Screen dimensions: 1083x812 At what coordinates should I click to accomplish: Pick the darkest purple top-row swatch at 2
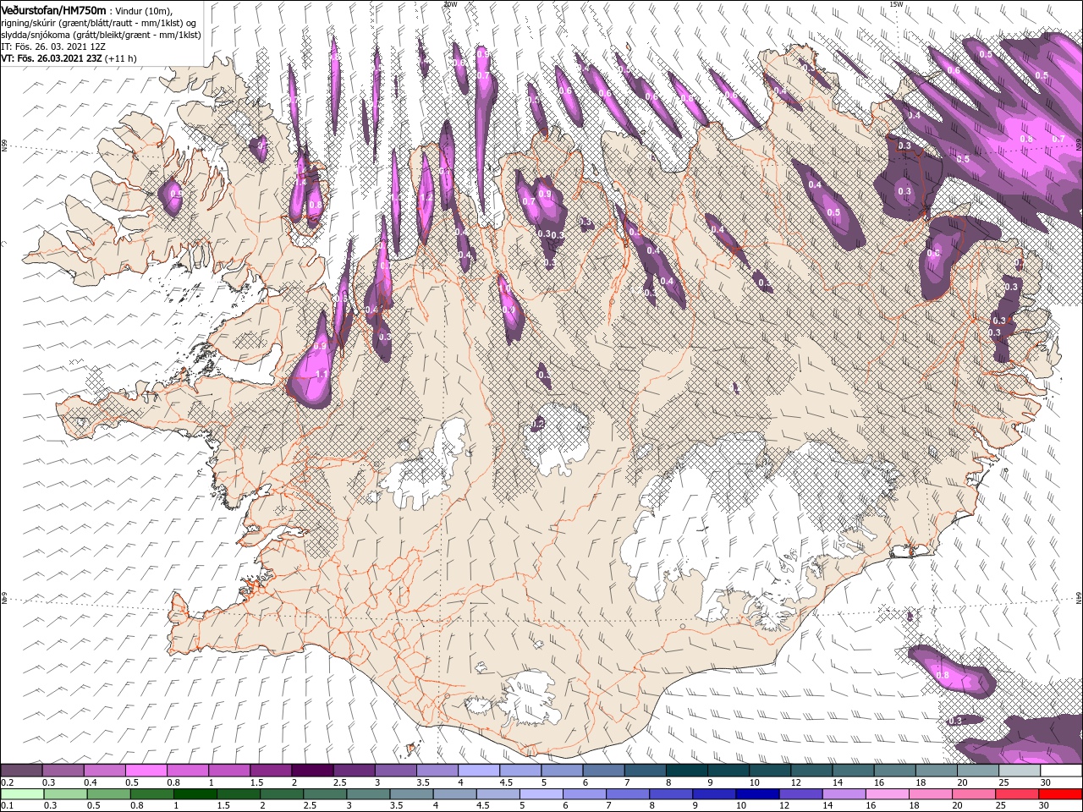311,771
